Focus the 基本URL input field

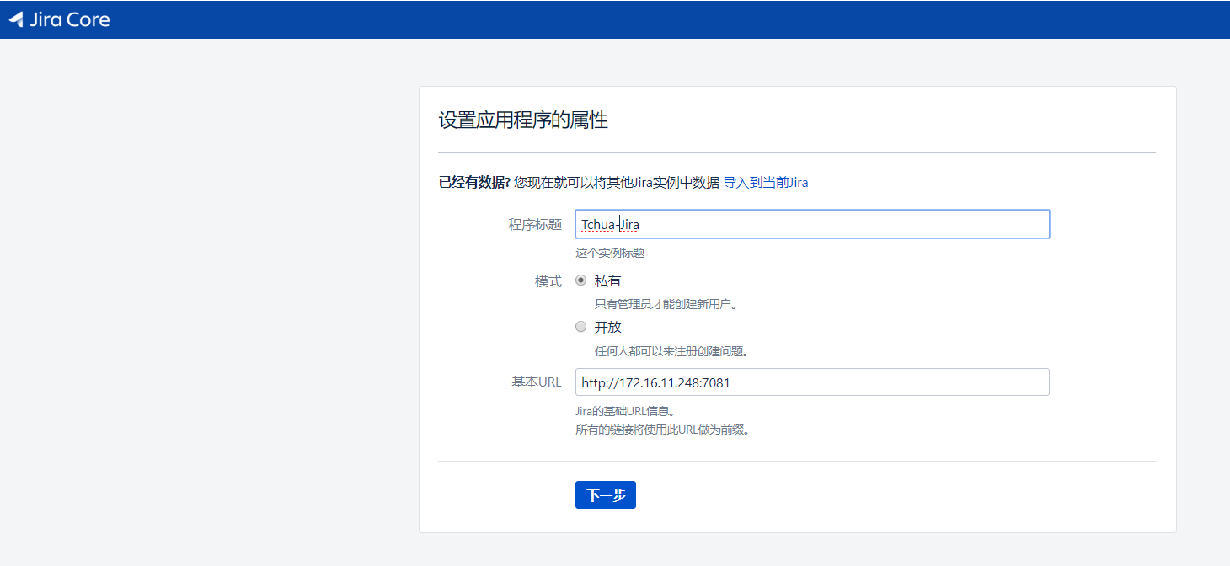click(812, 382)
